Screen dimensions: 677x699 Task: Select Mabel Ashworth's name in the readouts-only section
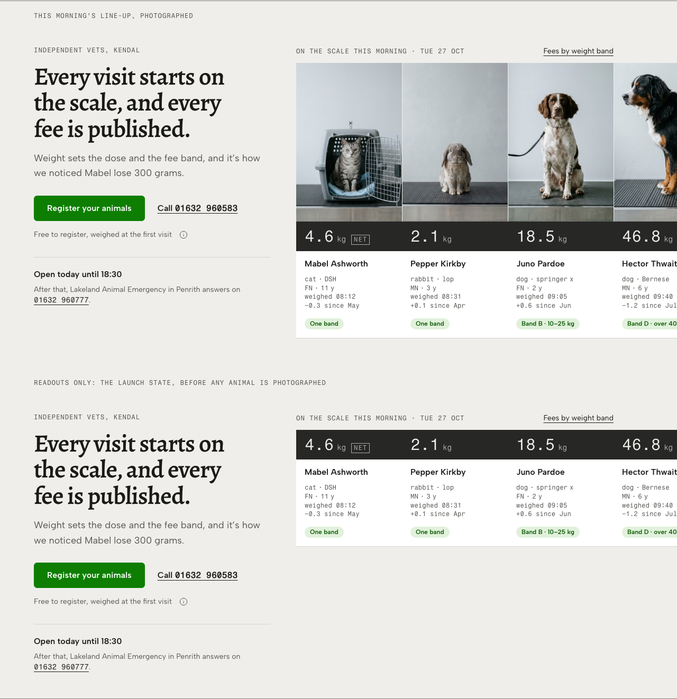[x=336, y=472]
